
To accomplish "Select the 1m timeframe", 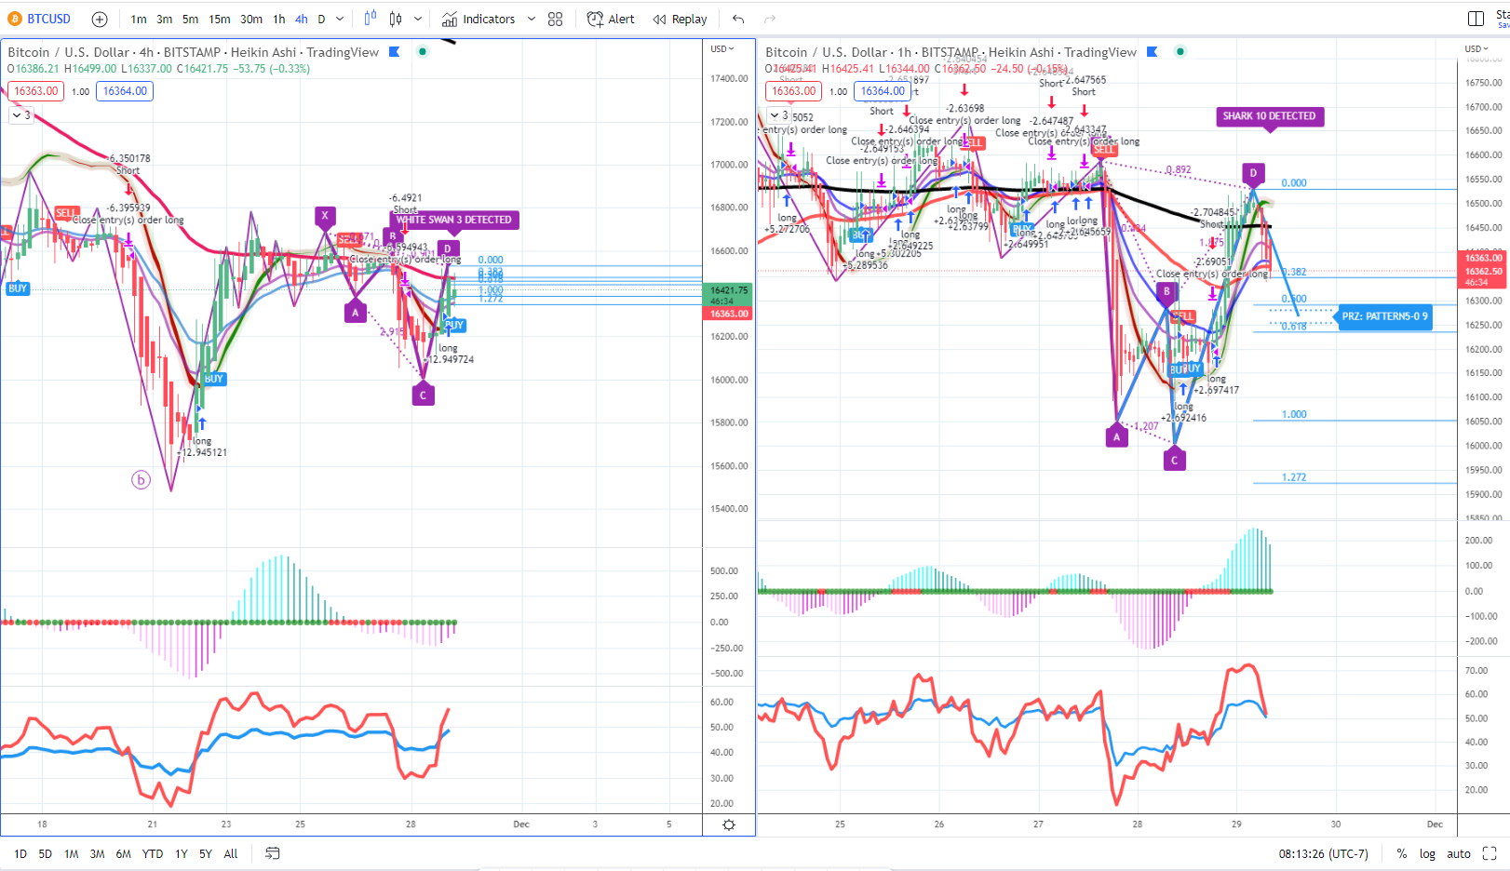I will [139, 19].
